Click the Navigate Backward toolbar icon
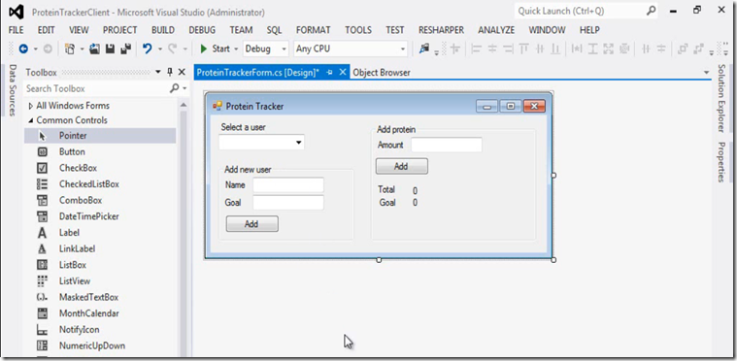This screenshot has height=361, width=737. tap(22, 49)
